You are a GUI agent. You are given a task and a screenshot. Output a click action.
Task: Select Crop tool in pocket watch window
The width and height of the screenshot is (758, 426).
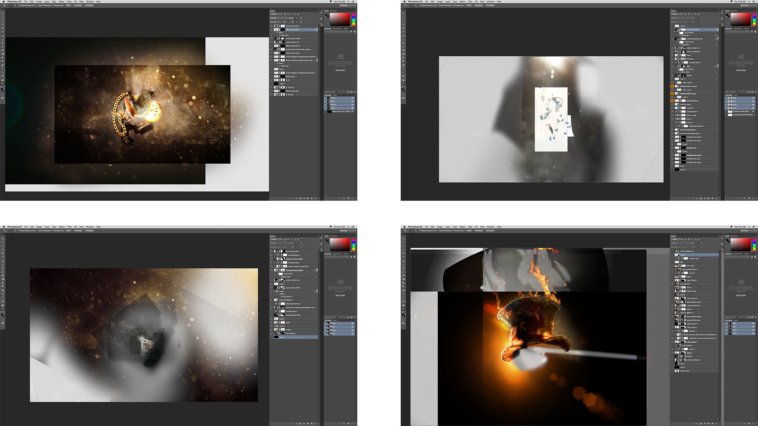coord(3,28)
